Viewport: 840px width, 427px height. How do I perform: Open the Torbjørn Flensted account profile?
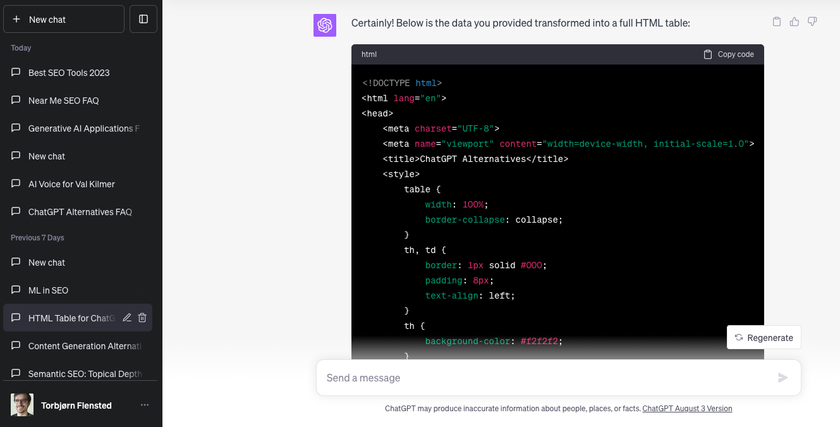click(x=81, y=405)
